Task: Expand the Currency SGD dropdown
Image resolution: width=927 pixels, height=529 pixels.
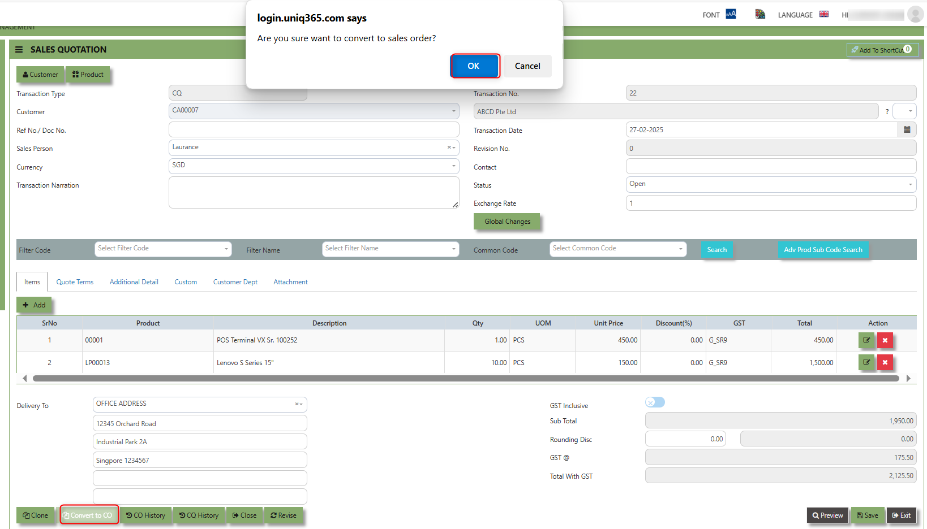Action: pos(314,166)
